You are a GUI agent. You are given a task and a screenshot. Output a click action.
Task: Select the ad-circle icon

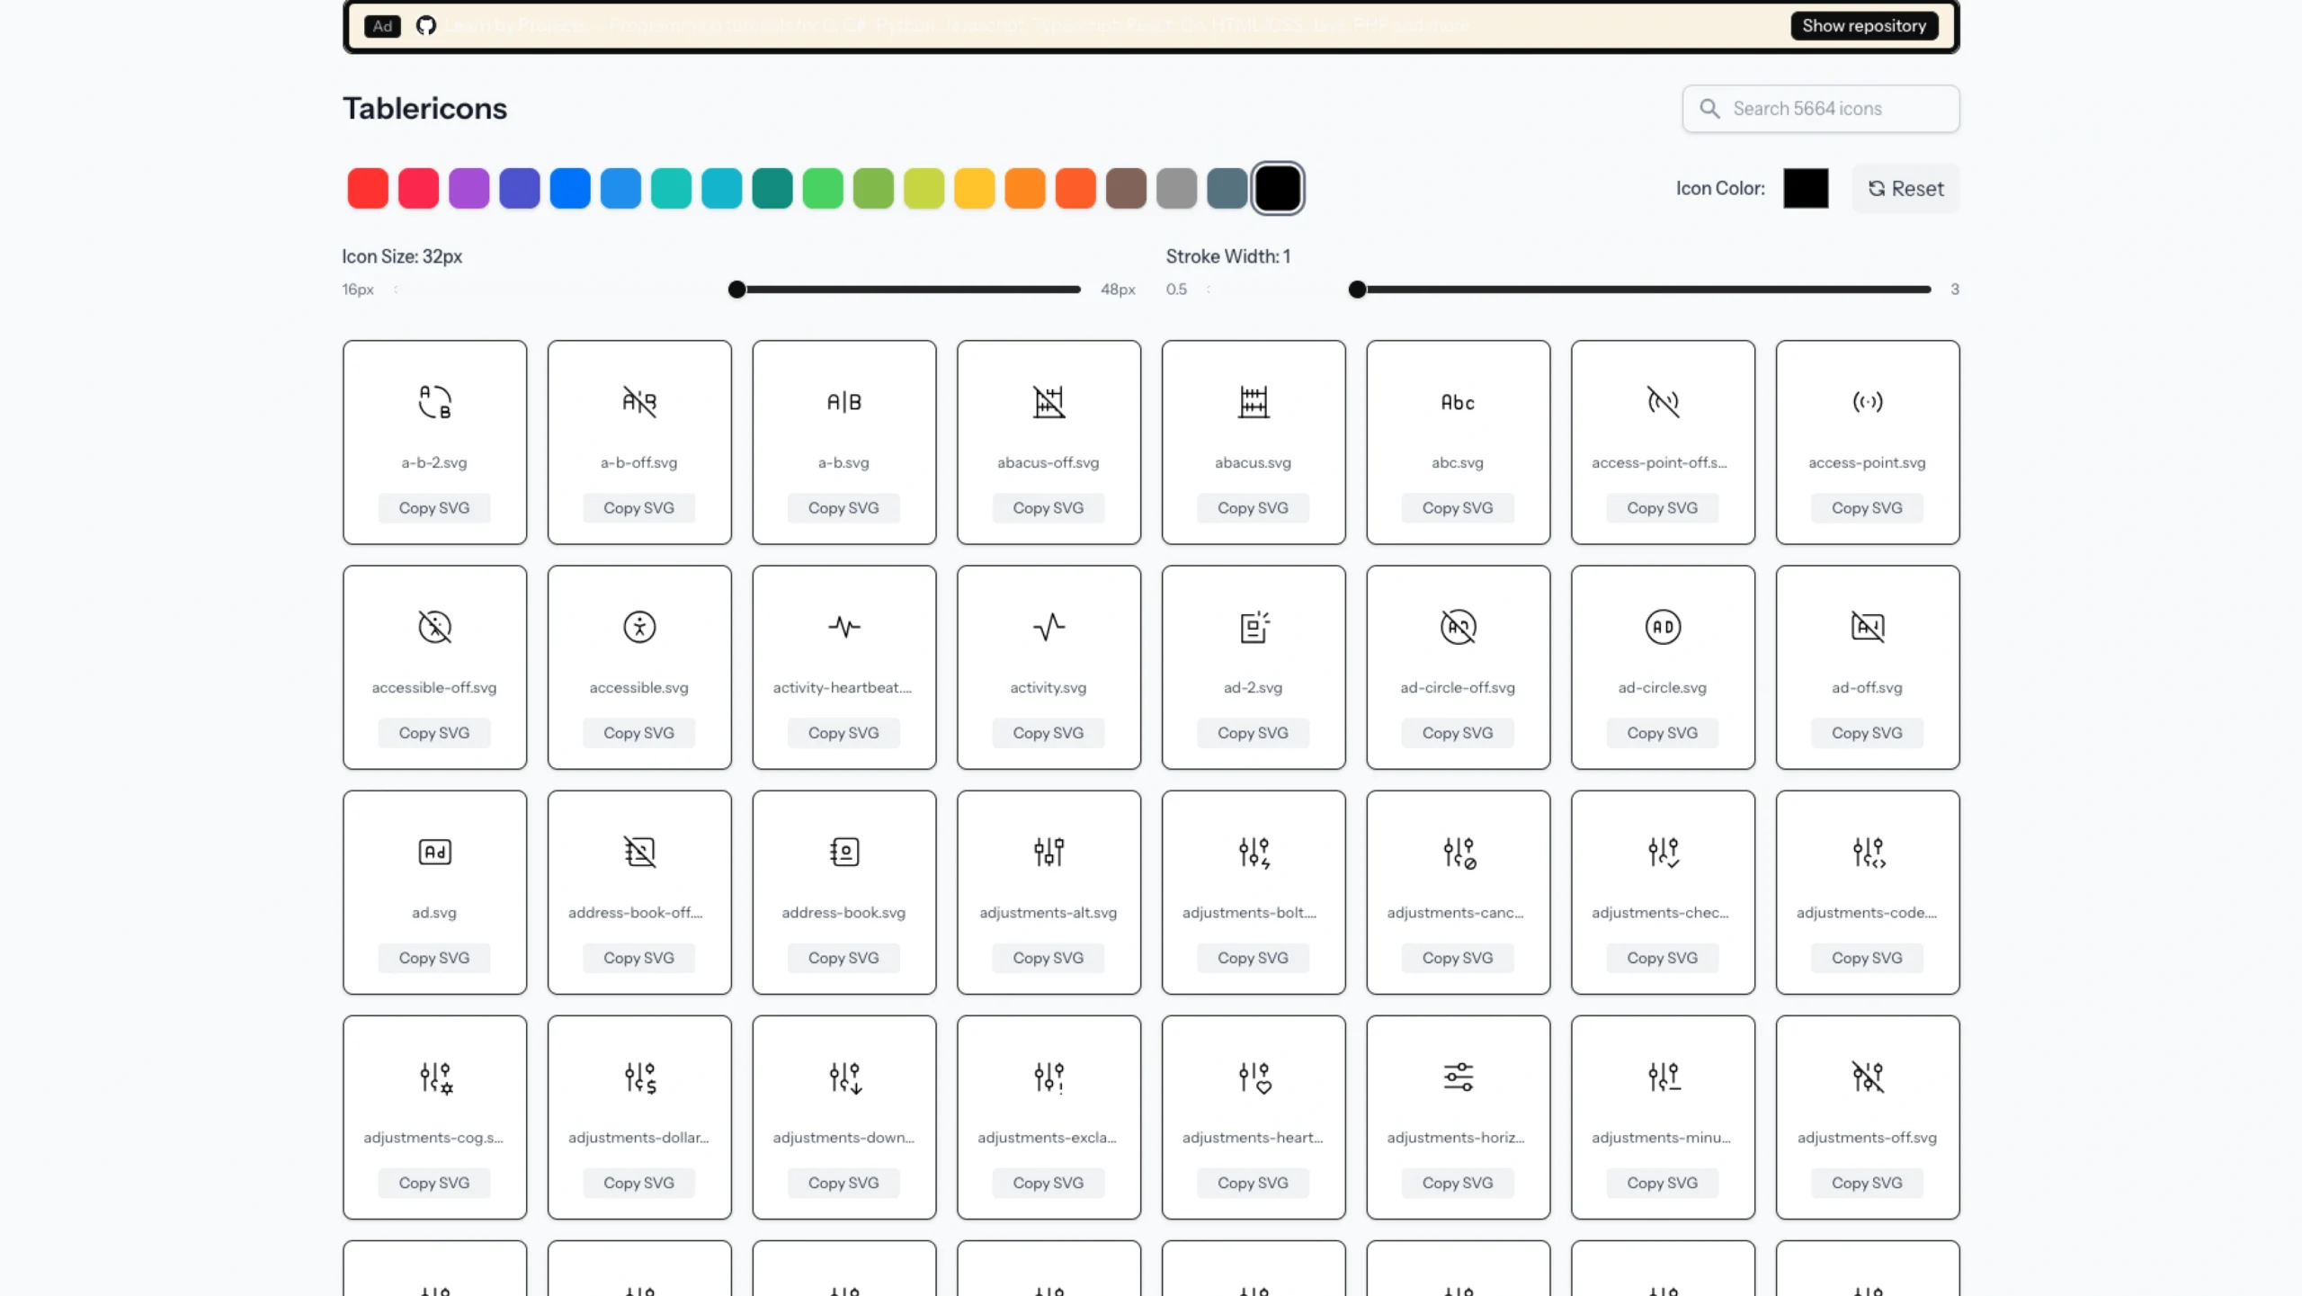pos(1662,627)
